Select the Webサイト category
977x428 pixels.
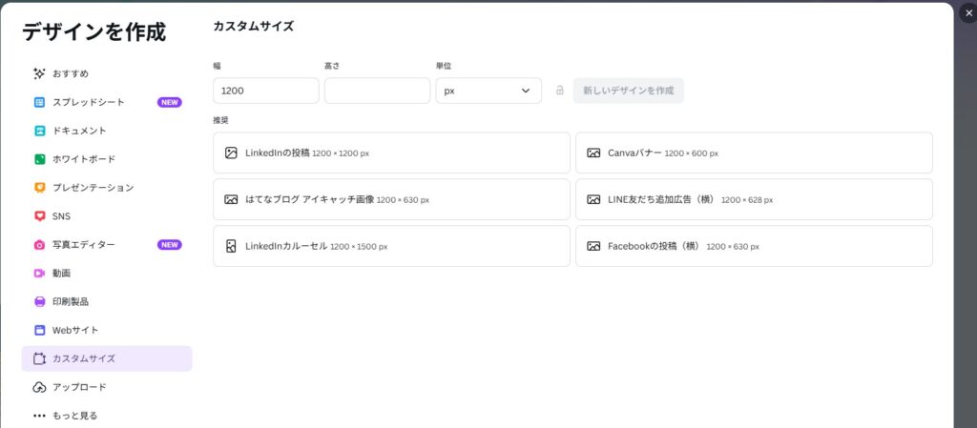pos(74,331)
